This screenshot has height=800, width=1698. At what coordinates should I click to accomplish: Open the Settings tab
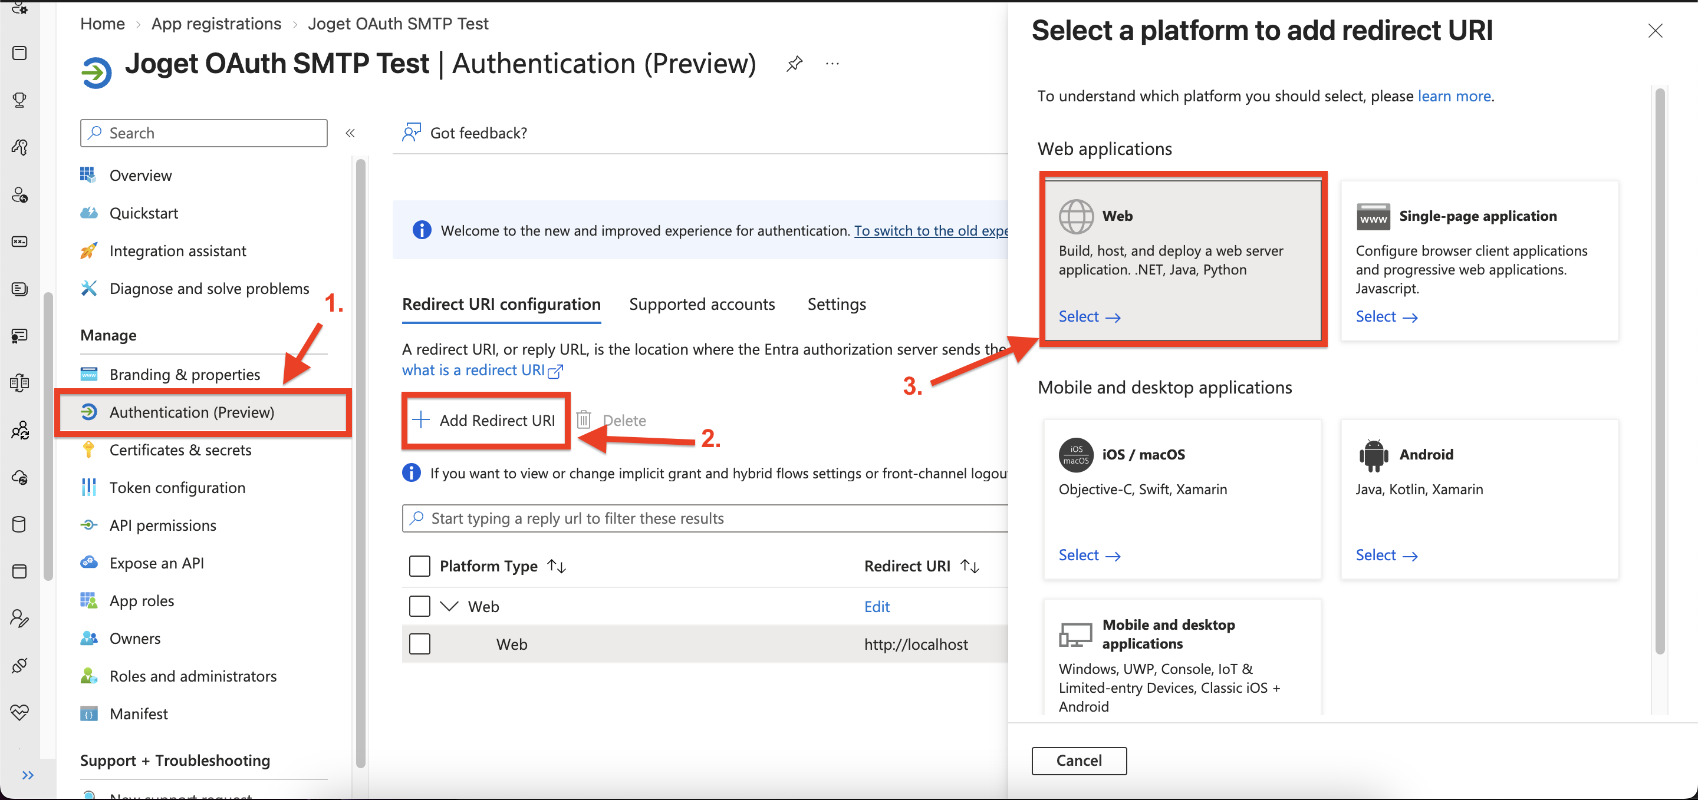coord(837,304)
